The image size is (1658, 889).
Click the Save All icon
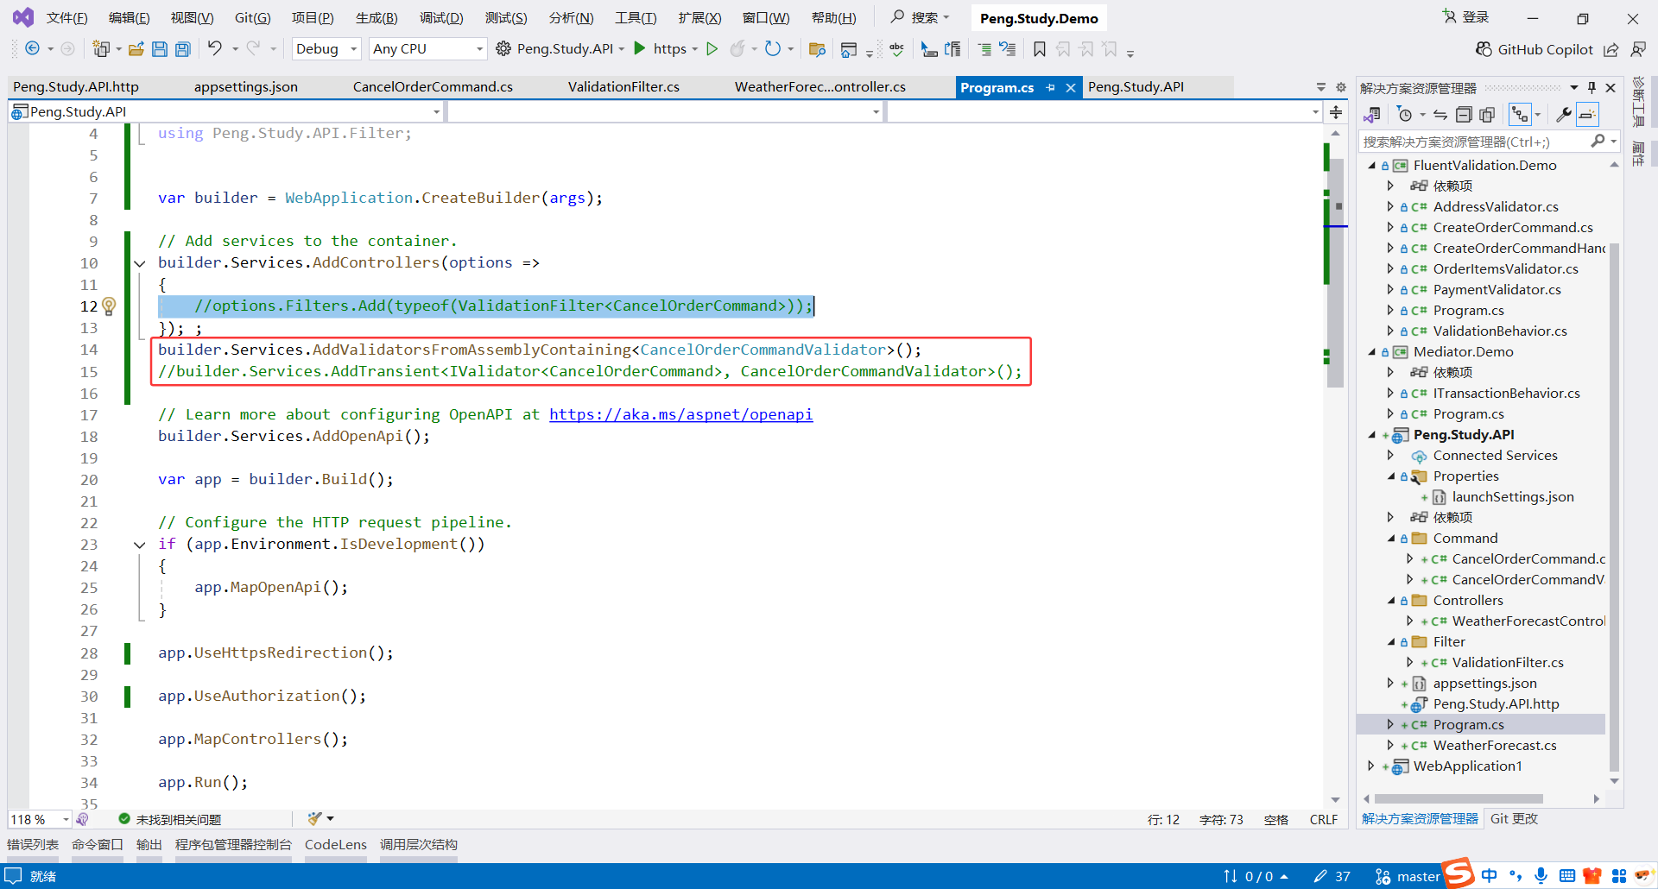pos(183,49)
